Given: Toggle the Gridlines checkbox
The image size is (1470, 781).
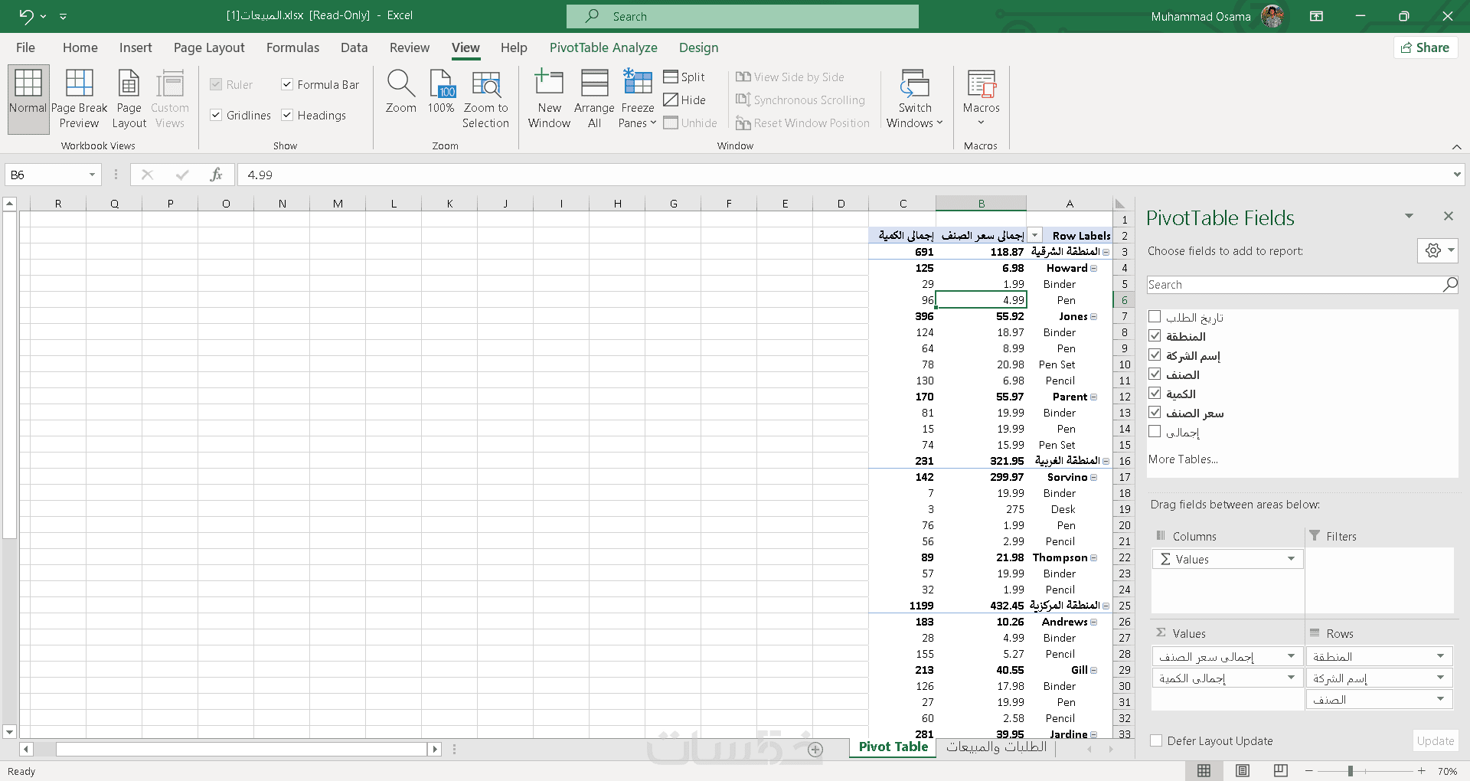Looking at the screenshot, I should tap(216, 115).
